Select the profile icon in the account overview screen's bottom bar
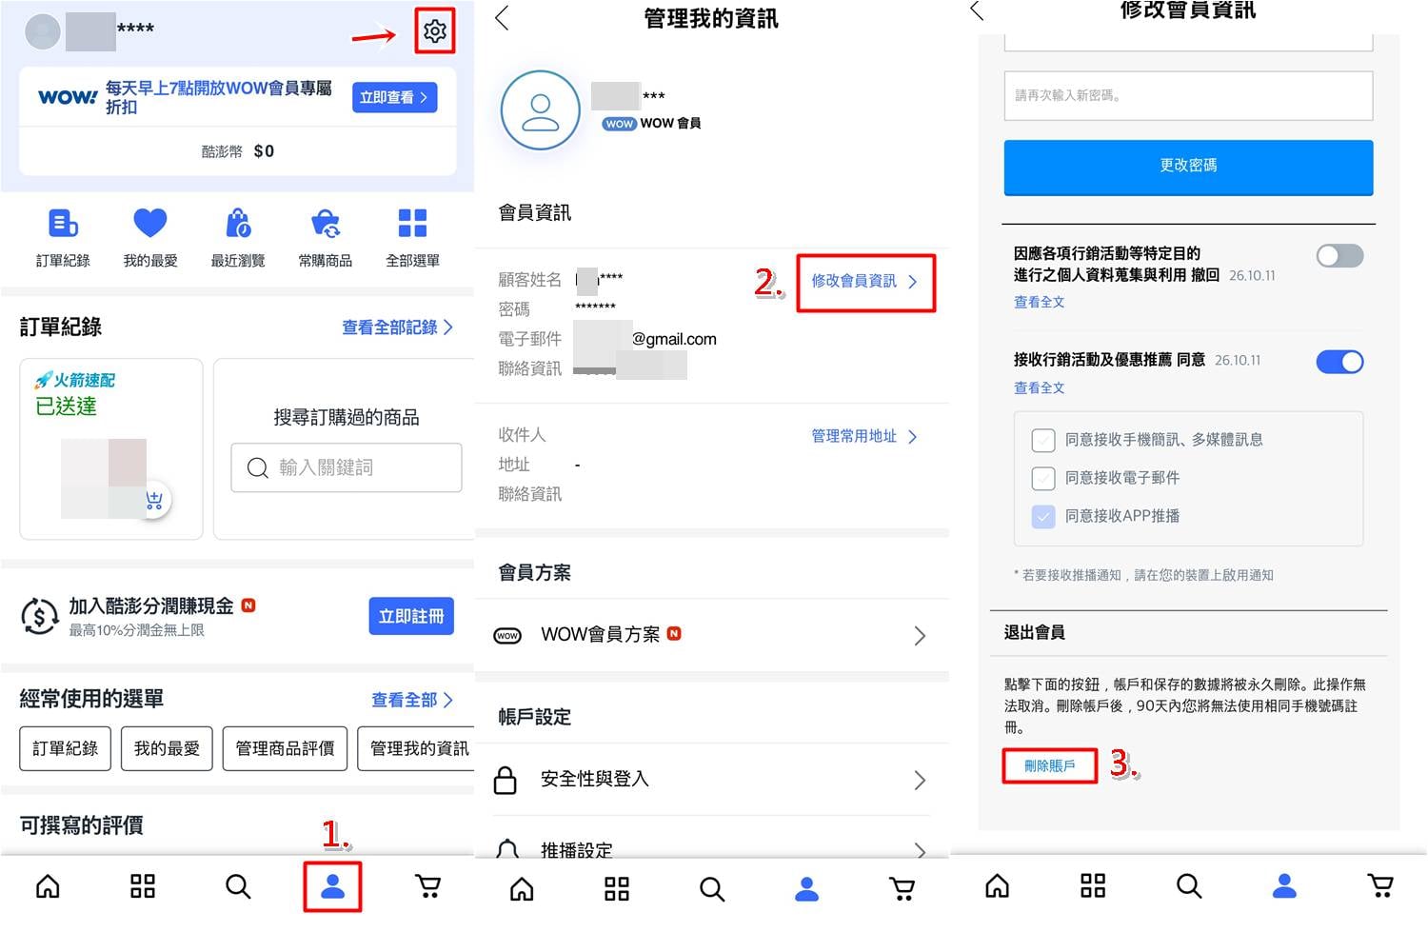The height and width of the screenshot is (952, 1428). point(333,887)
